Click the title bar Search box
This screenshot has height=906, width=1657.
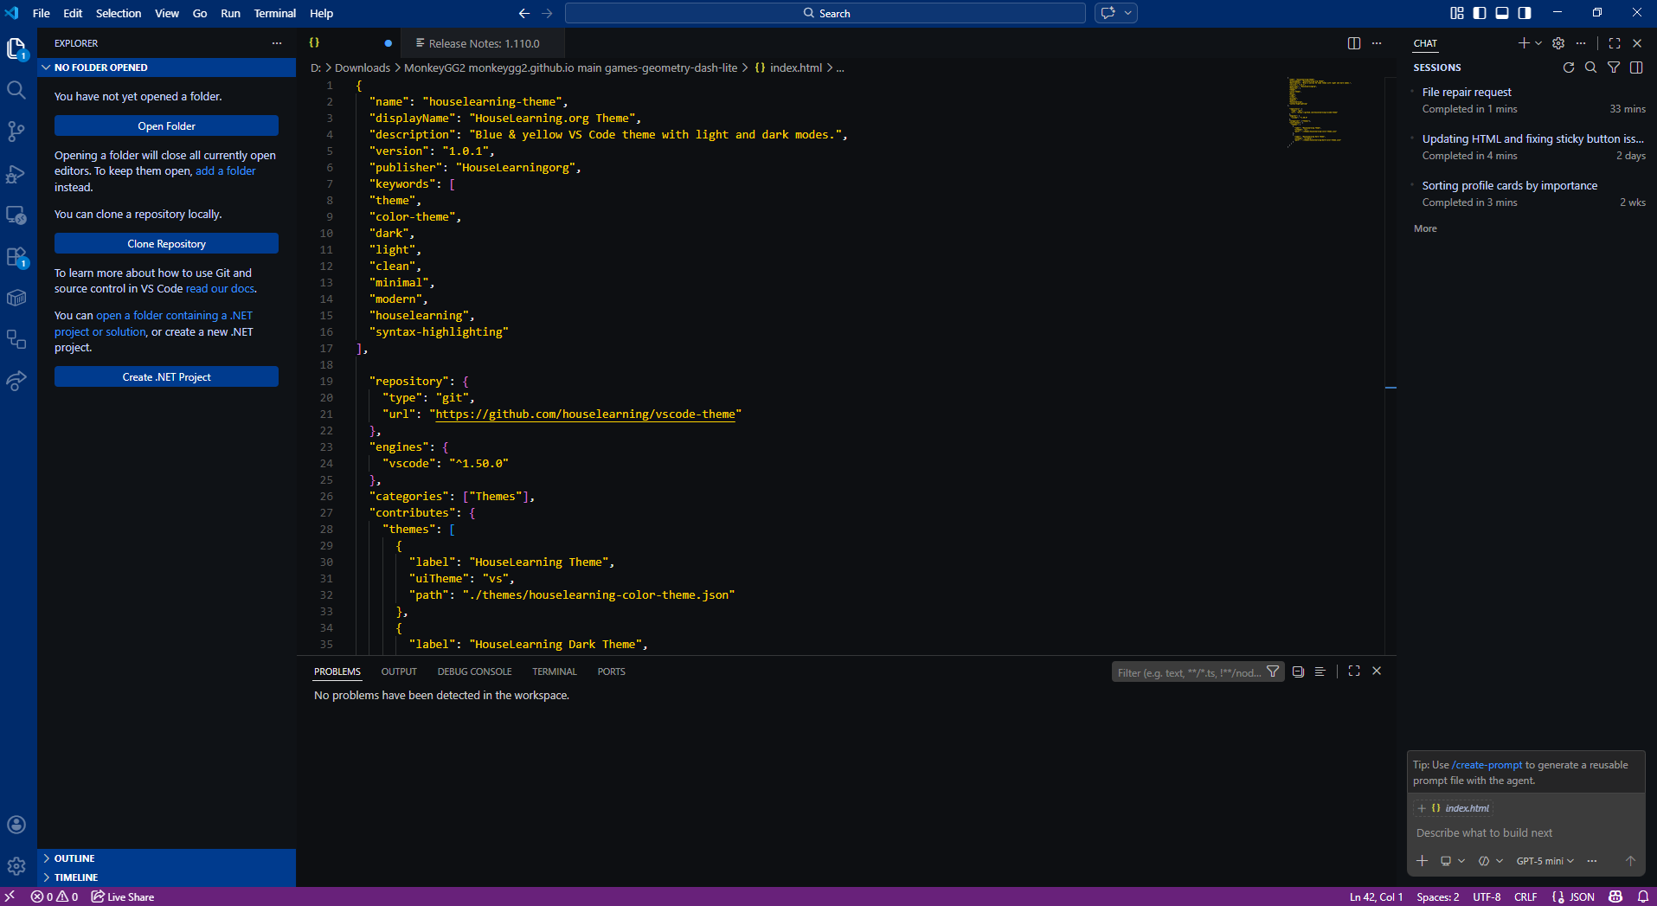point(825,13)
